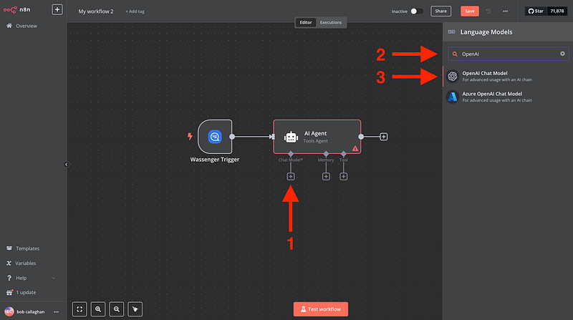Image resolution: width=573 pixels, height=320 pixels.
Task: Zoom out on the canvas
Action: pyautogui.click(x=116, y=309)
